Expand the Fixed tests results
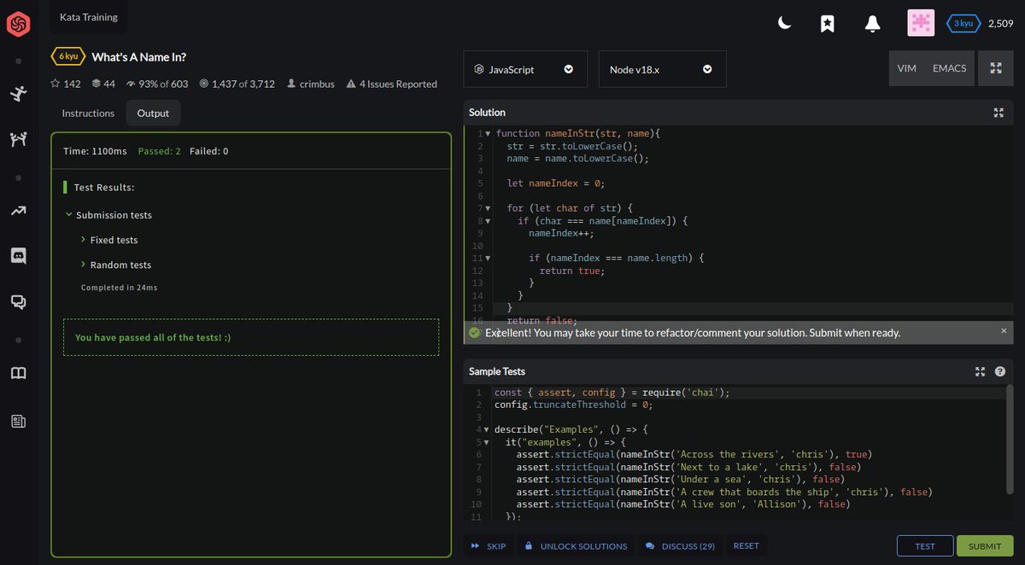Screen dimensions: 1025x565 83,240
